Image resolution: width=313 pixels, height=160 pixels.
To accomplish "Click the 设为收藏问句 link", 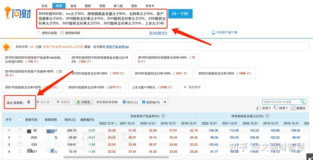I will click(158, 33).
